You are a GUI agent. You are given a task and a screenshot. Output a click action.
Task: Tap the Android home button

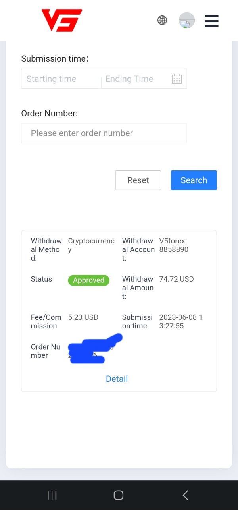point(118,495)
